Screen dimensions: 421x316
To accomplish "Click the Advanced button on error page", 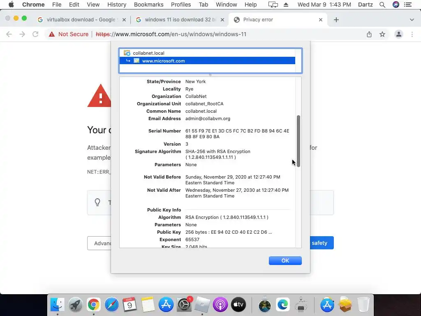I will 99,243.
